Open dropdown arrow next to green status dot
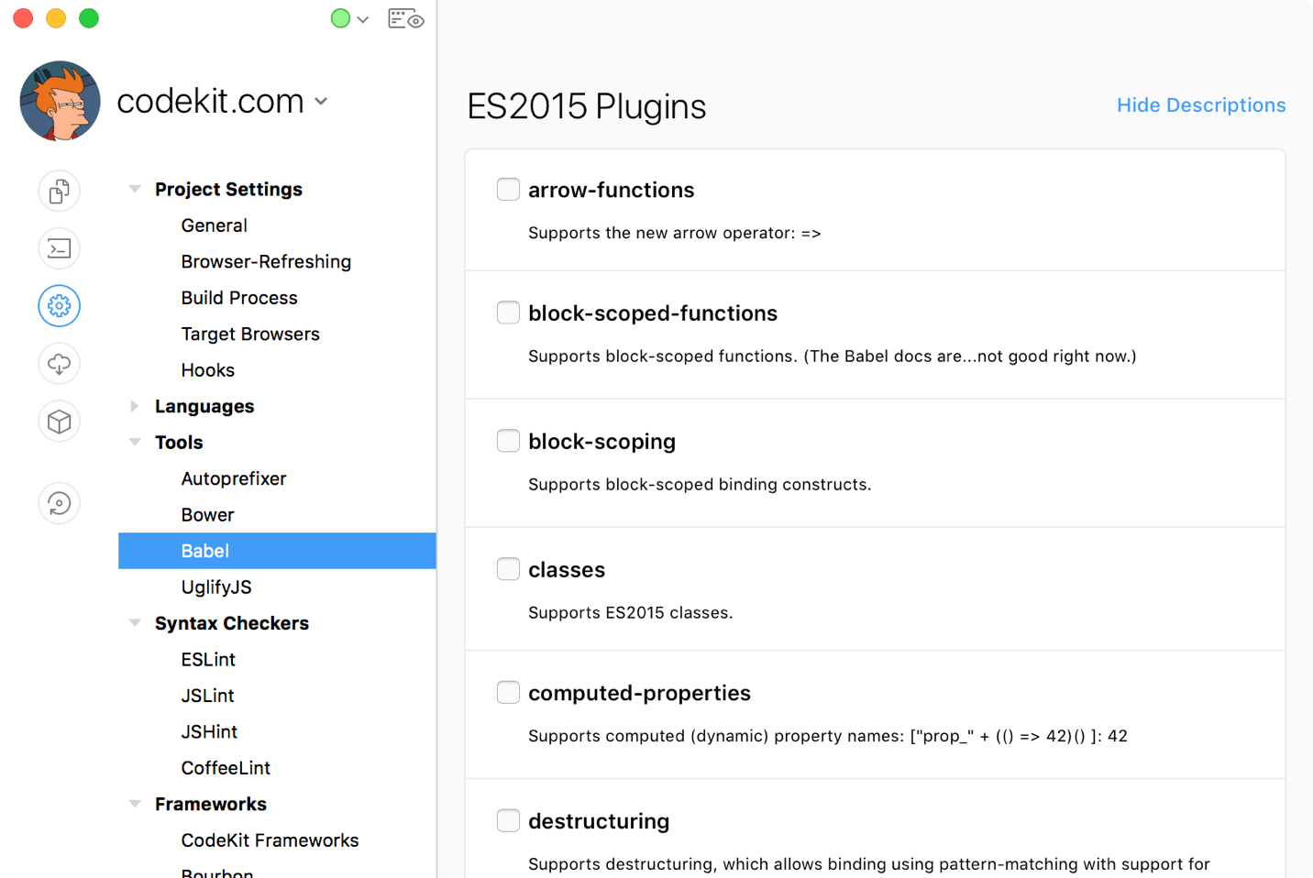 pos(363,19)
